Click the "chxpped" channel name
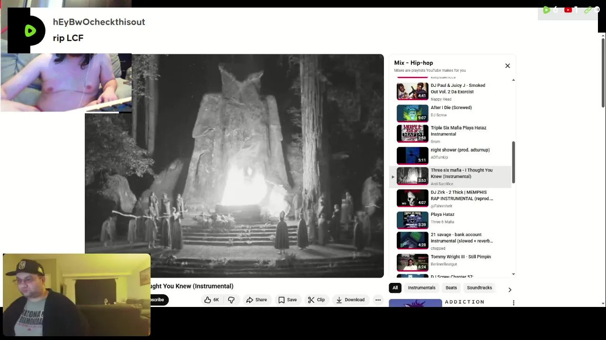 [438, 248]
